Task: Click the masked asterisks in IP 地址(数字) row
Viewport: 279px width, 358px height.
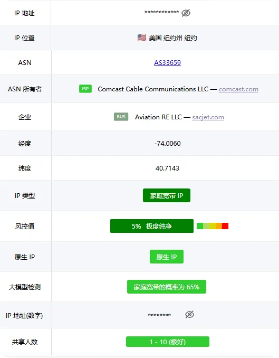Action: click(x=159, y=315)
